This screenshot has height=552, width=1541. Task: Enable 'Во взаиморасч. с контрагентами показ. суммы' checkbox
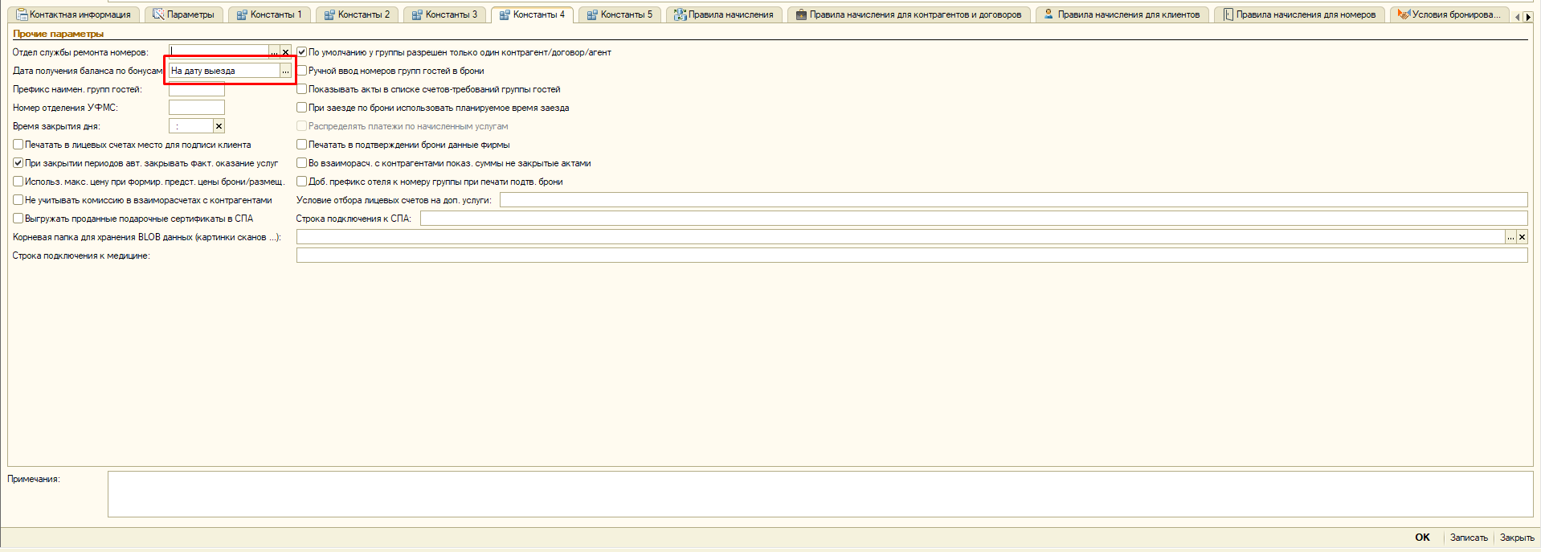301,163
